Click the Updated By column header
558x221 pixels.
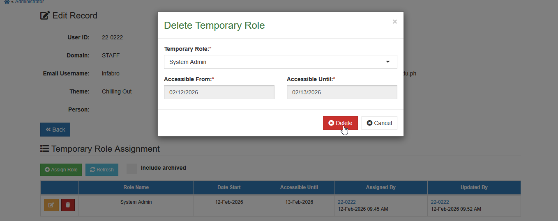(474, 187)
